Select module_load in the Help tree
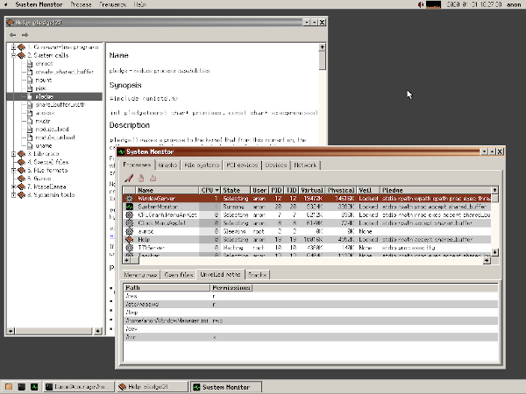 tap(52, 130)
